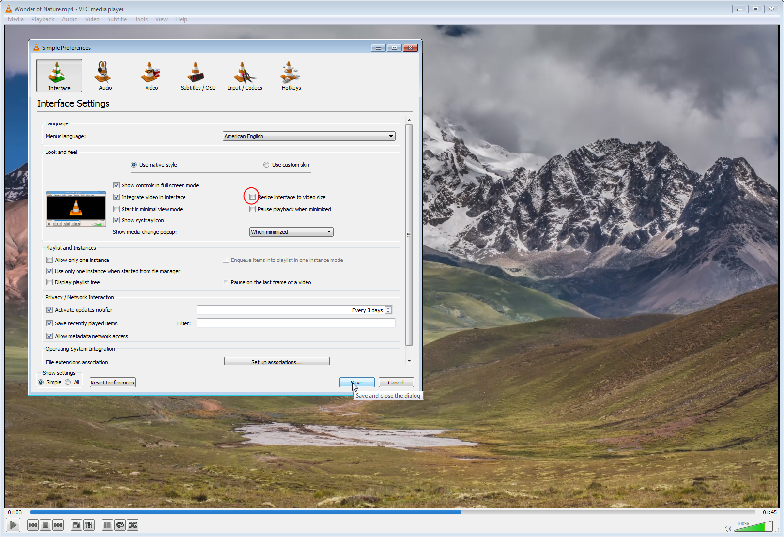
Task: Click the cone icon in Simple Preferences title bar
Action: click(x=36, y=47)
